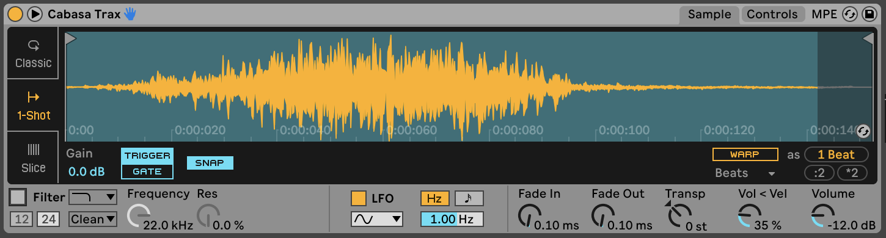The height and width of the screenshot is (238, 886).
Task: Toggle the SNAP button
Action: [210, 163]
